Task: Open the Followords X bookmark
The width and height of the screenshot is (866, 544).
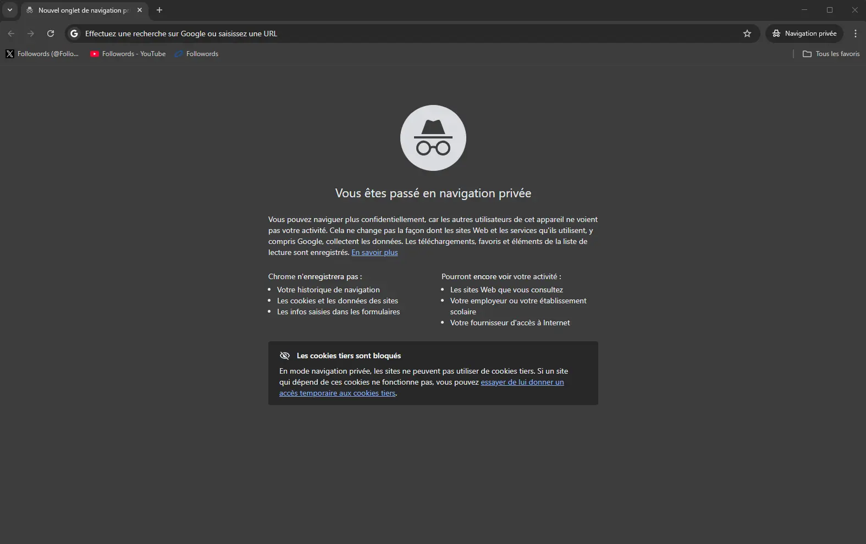Action: tap(42, 54)
